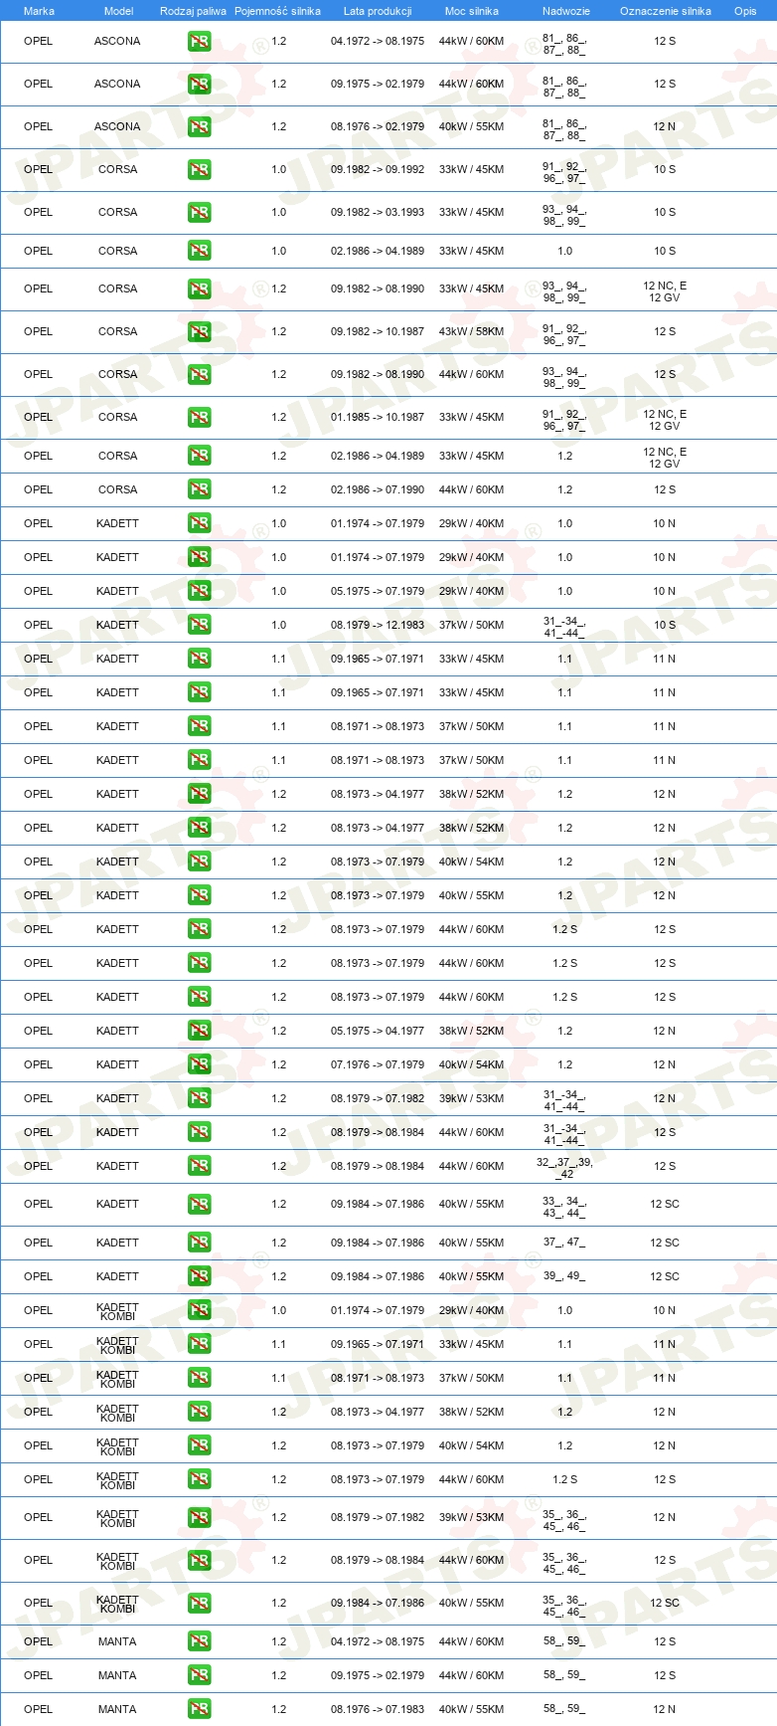This screenshot has width=777, height=1726.
Task: Select the 09.1982 -> 03.1993 date cell
Action: pos(378,213)
